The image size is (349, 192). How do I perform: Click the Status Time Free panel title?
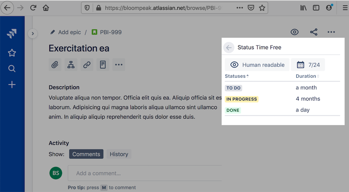259,47
